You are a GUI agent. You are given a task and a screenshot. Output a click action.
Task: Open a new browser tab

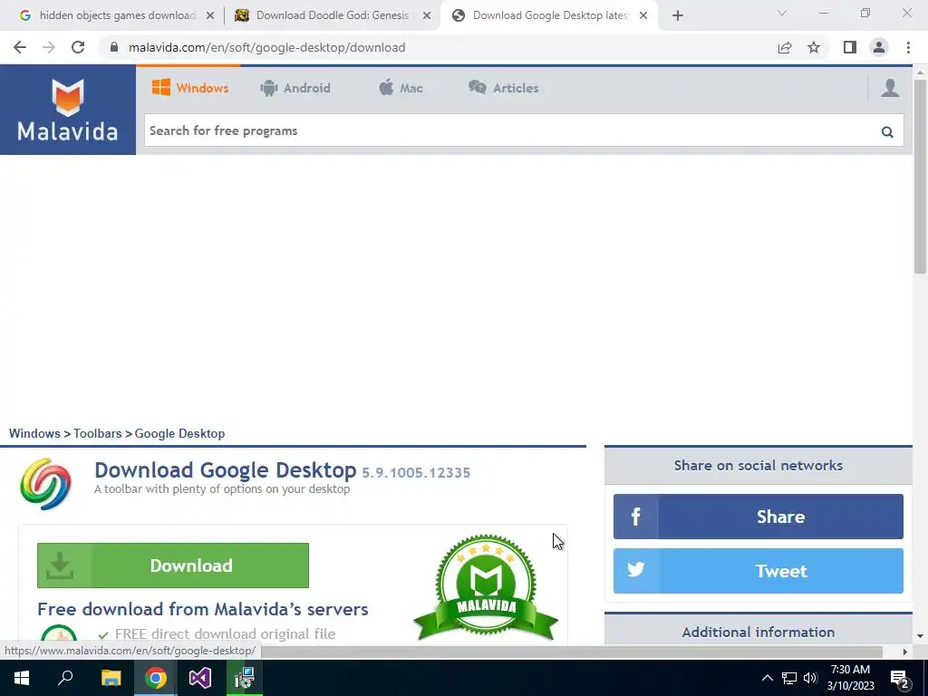(x=678, y=15)
